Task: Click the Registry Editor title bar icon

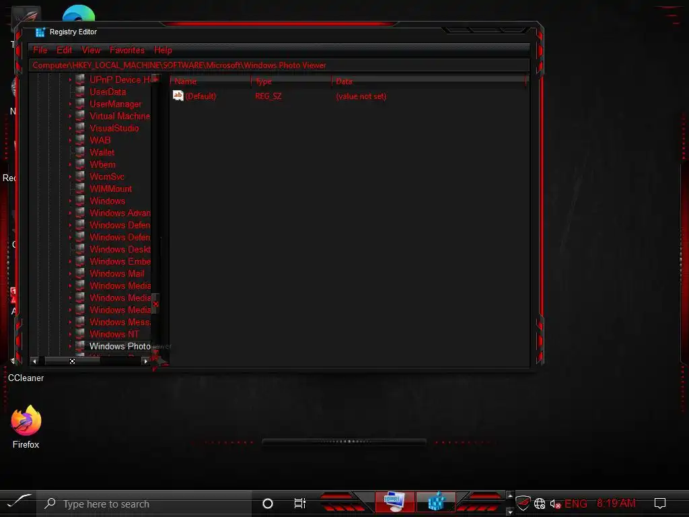Action: 40,32
